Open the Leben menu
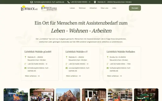This screenshot has height=101, width=162. tap(72, 8)
